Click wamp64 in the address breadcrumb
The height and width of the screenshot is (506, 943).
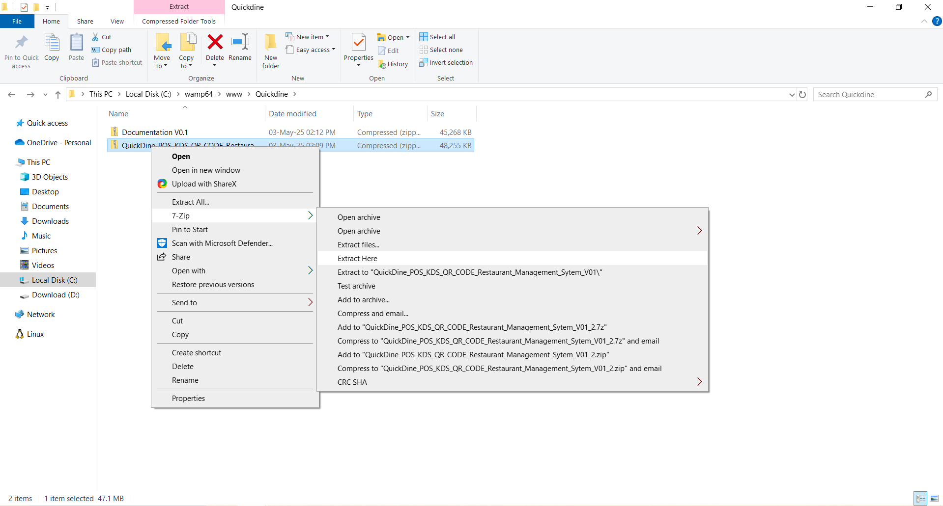(x=199, y=94)
